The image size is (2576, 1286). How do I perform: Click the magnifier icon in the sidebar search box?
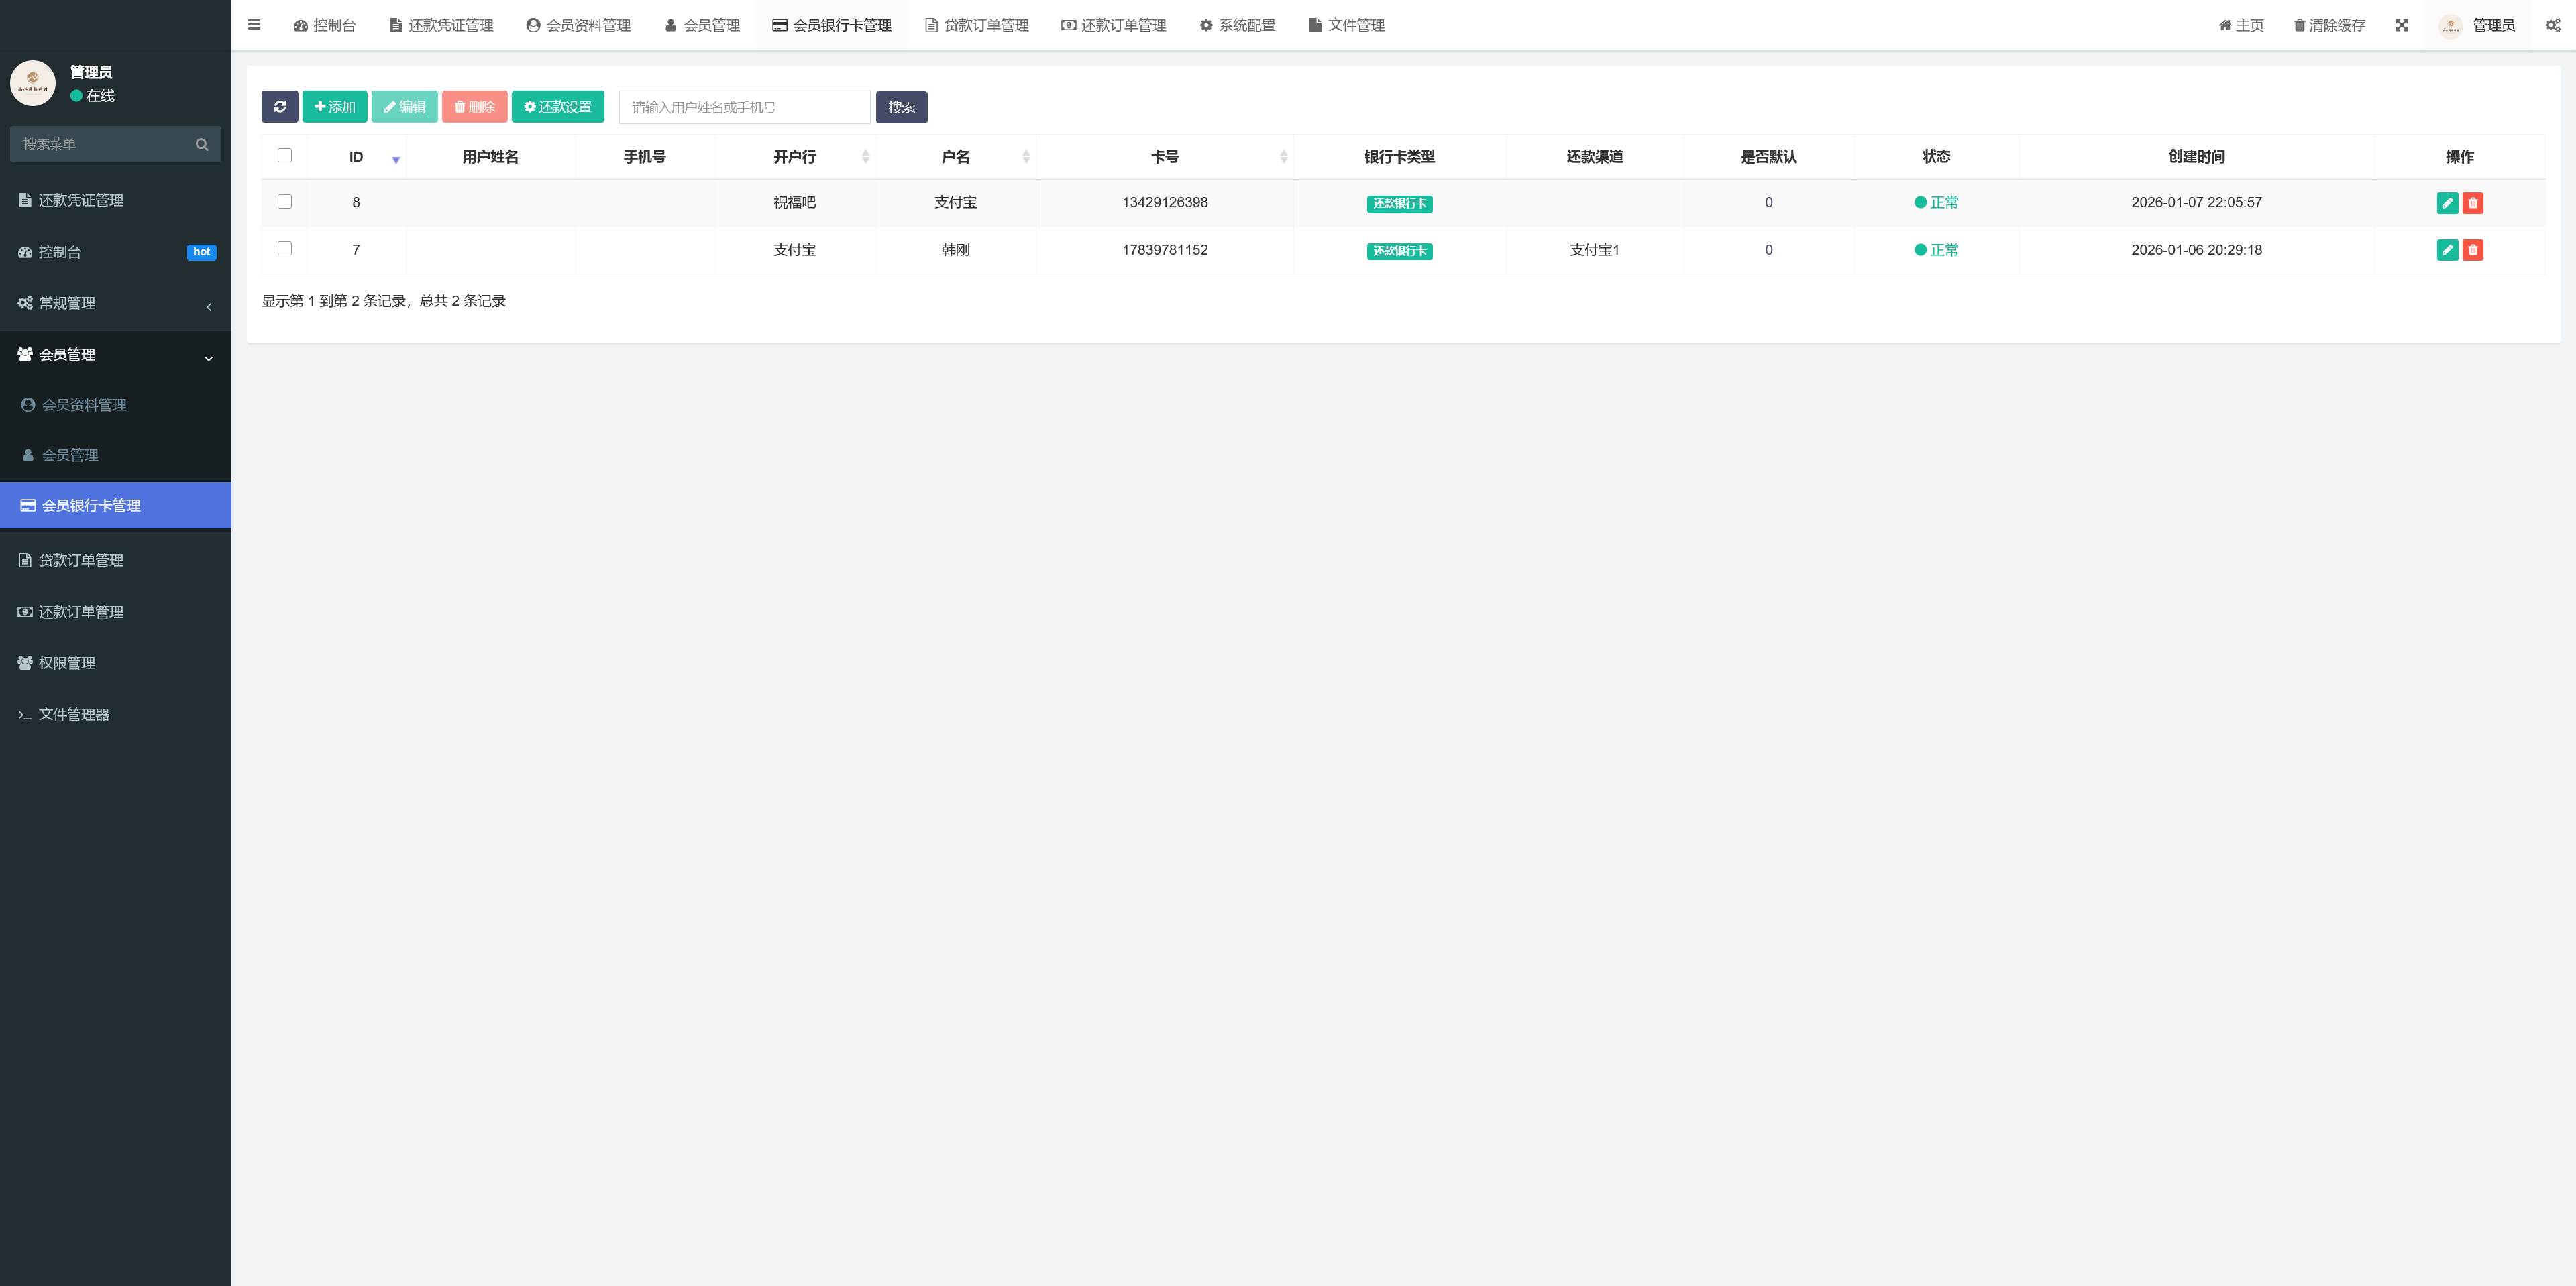click(x=202, y=144)
